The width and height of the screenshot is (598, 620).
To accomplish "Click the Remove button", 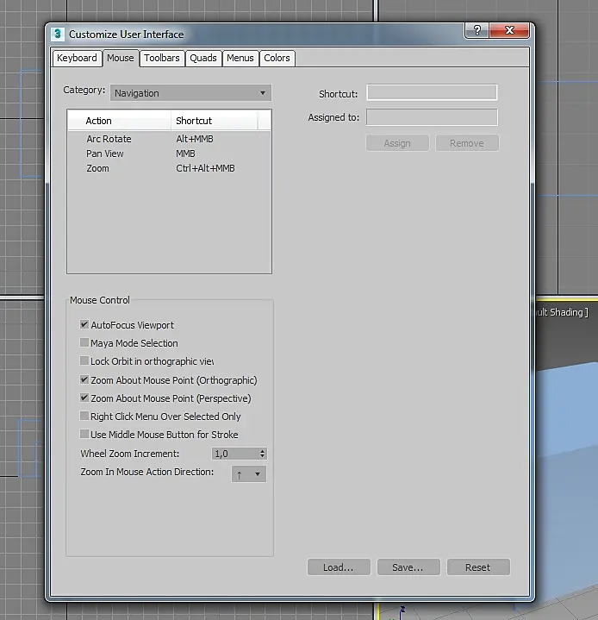I will pyautogui.click(x=467, y=143).
